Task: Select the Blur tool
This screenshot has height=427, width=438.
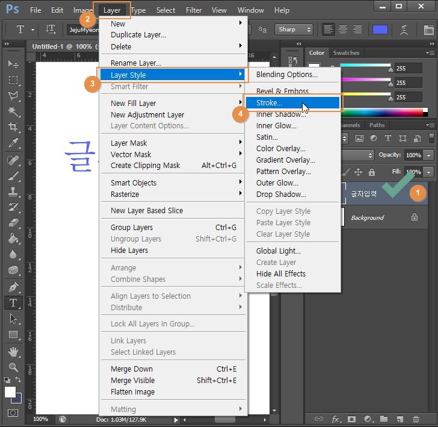Action: [13, 254]
